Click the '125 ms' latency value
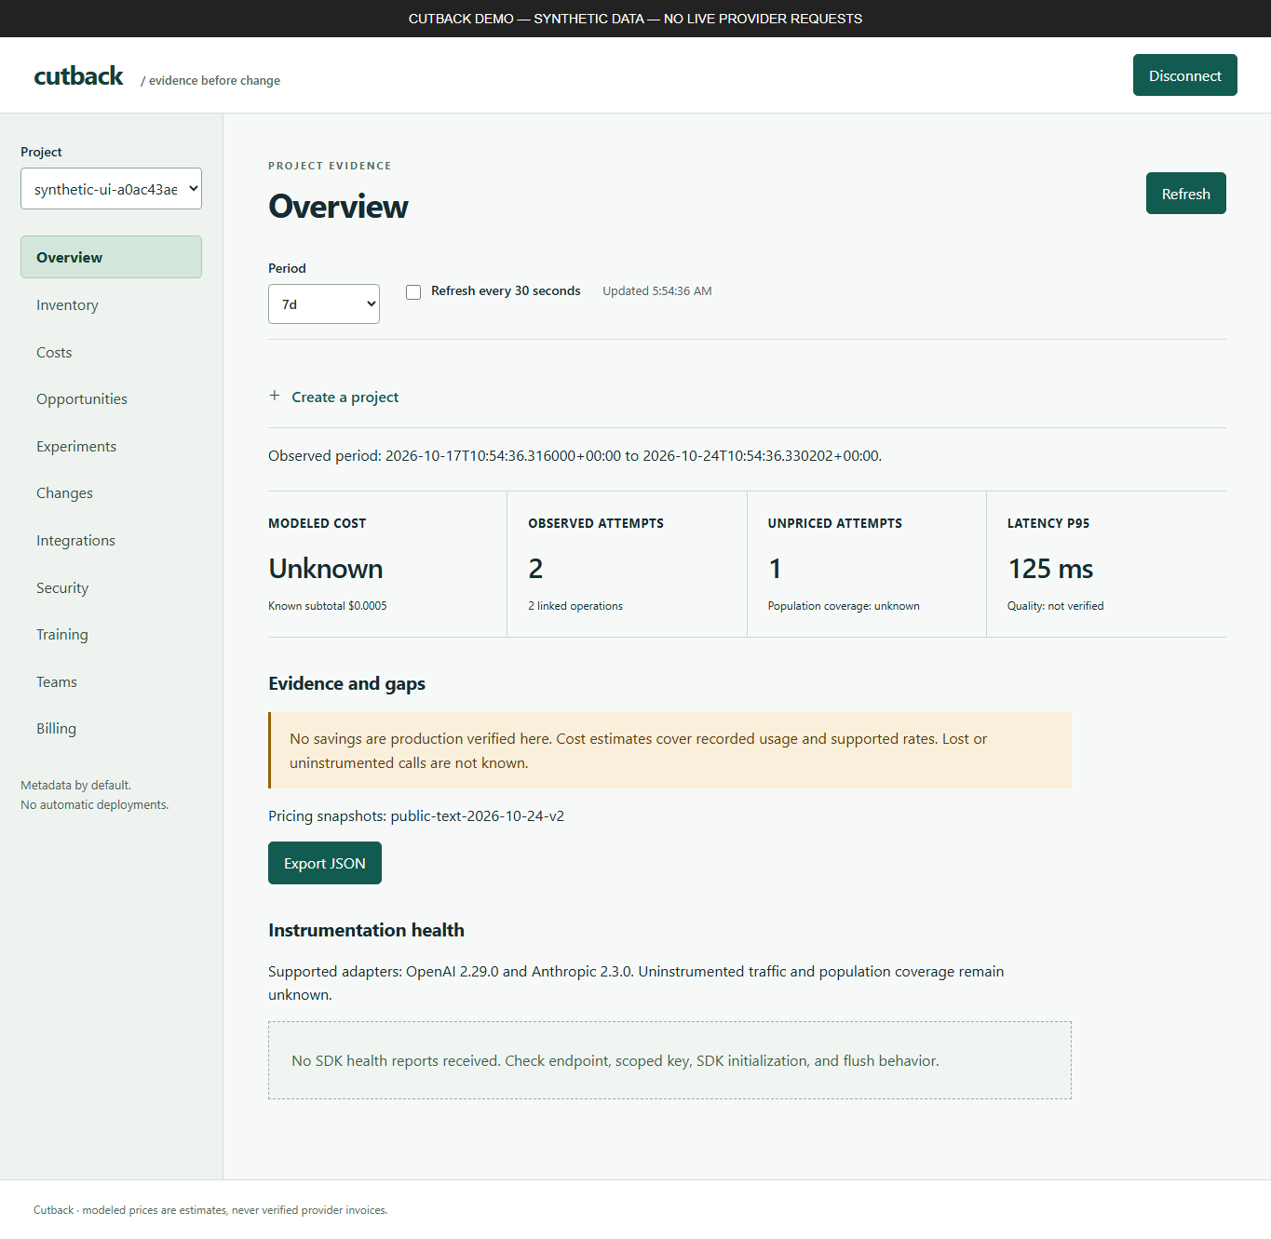This screenshot has width=1271, height=1239. click(1050, 569)
